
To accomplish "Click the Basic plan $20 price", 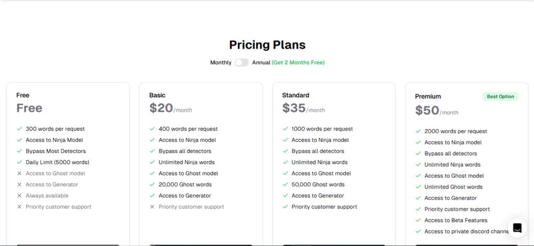I will pos(161,108).
